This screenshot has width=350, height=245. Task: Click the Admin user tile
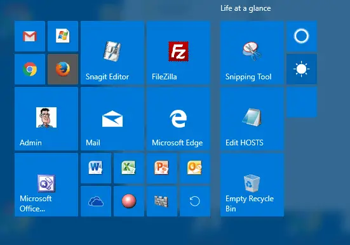pos(46,119)
